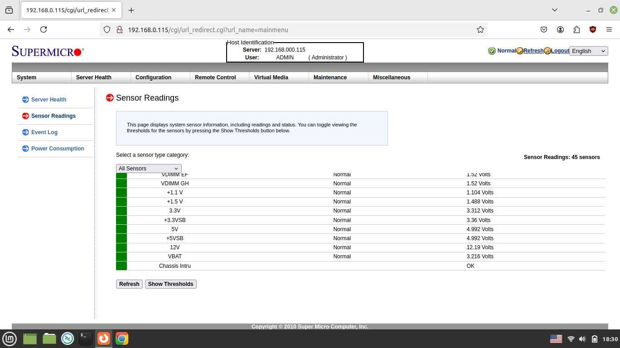Open Event Log in the sidebar
The height and width of the screenshot is (348, 620).
tap(44, 132)
